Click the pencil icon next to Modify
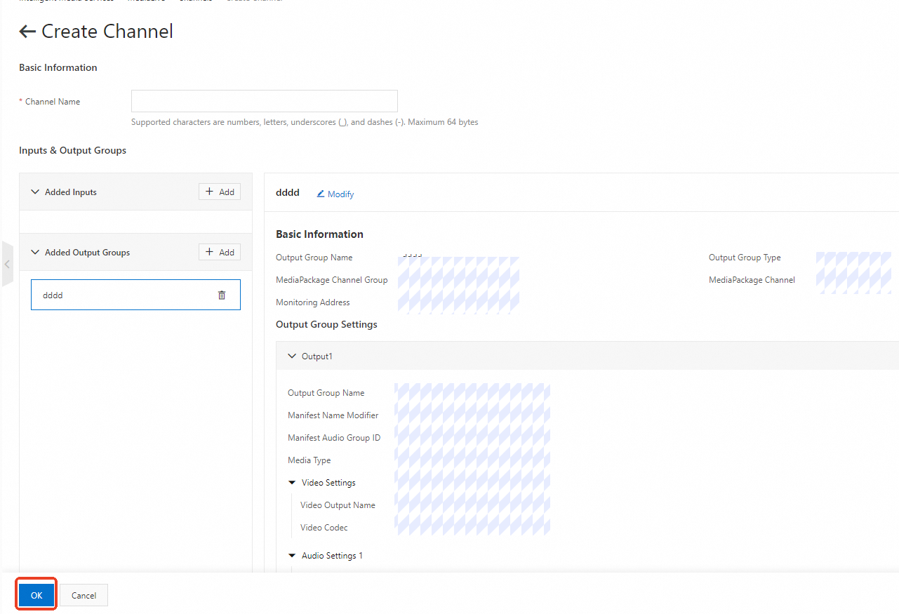This screenshot has height=614, width=899. [321, 194]
